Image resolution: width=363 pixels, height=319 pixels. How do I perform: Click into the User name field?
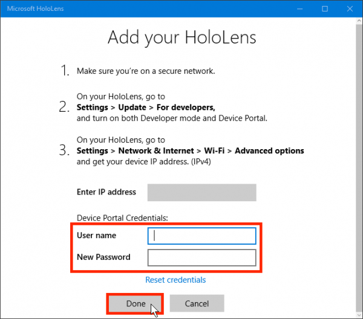tap(202, 236)
